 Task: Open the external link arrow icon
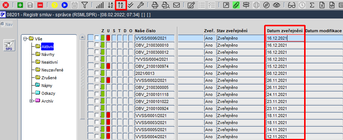coord(226,5)
